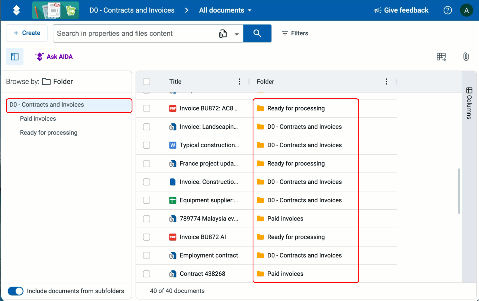The image size is (479, 301).
Task: Open Contract 438268 document title
Action: pos(202,274)
